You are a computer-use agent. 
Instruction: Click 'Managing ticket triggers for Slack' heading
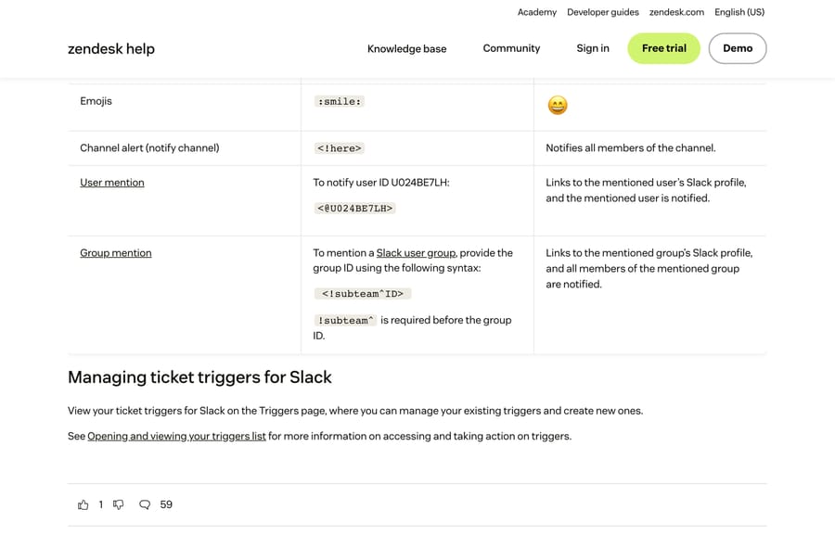[x=199, y=376]
